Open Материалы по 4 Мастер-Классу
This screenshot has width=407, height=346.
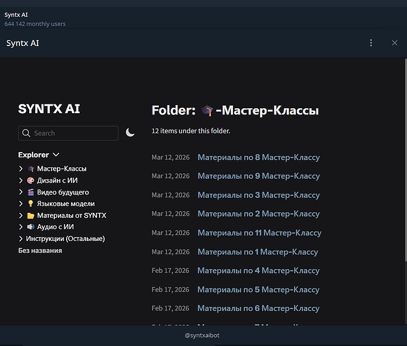click(259, 270)
